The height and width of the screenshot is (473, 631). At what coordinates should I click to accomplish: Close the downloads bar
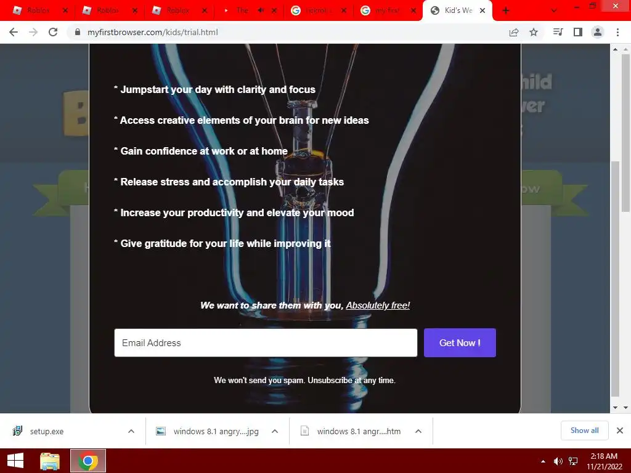(x=620, y=431)
